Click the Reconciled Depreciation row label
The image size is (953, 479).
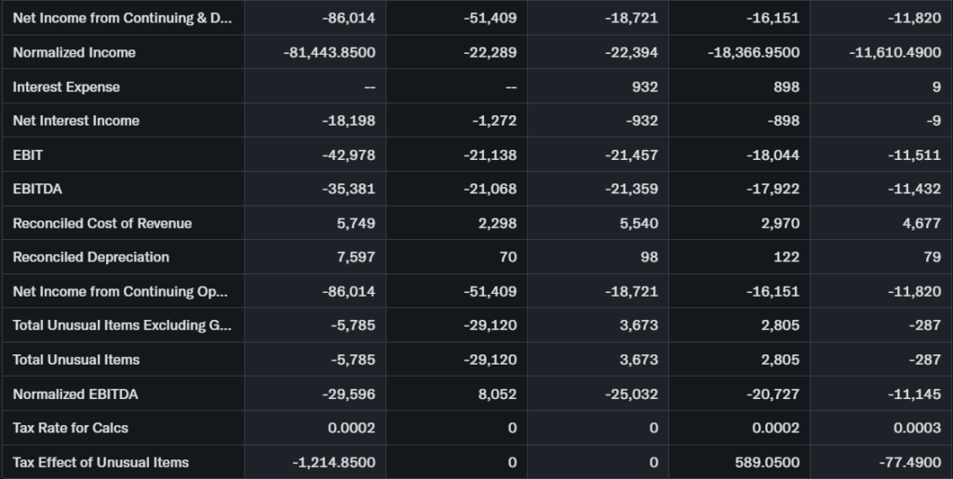point(91,257)
